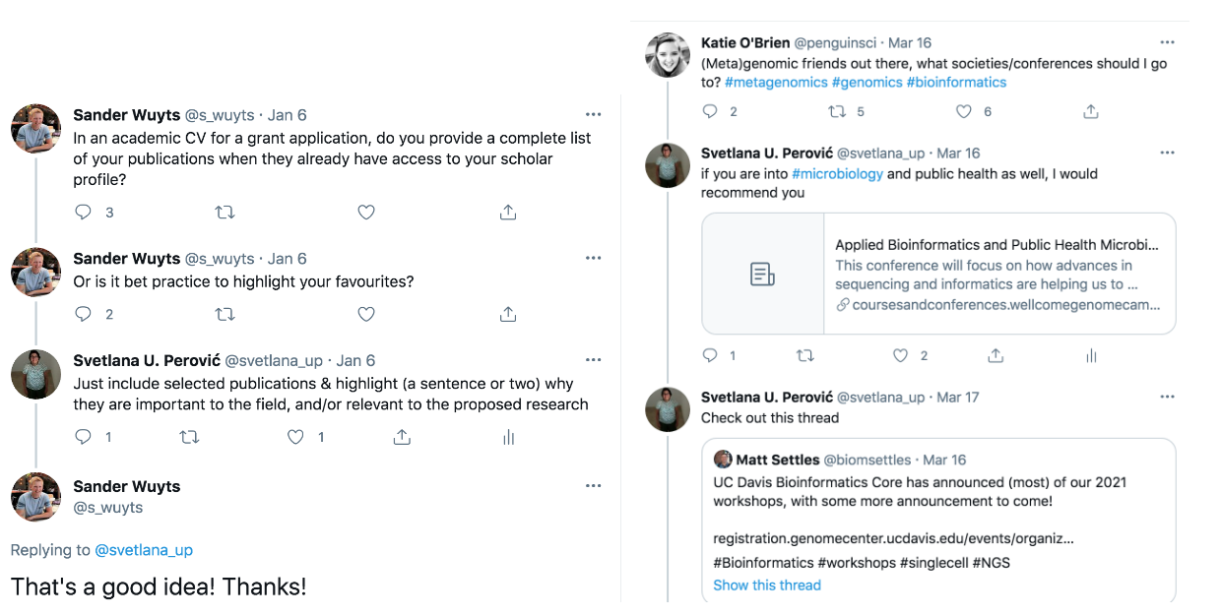
Task: Retweet Katie O'Brien's metagenomic tweet
Action: click(837, 111)
